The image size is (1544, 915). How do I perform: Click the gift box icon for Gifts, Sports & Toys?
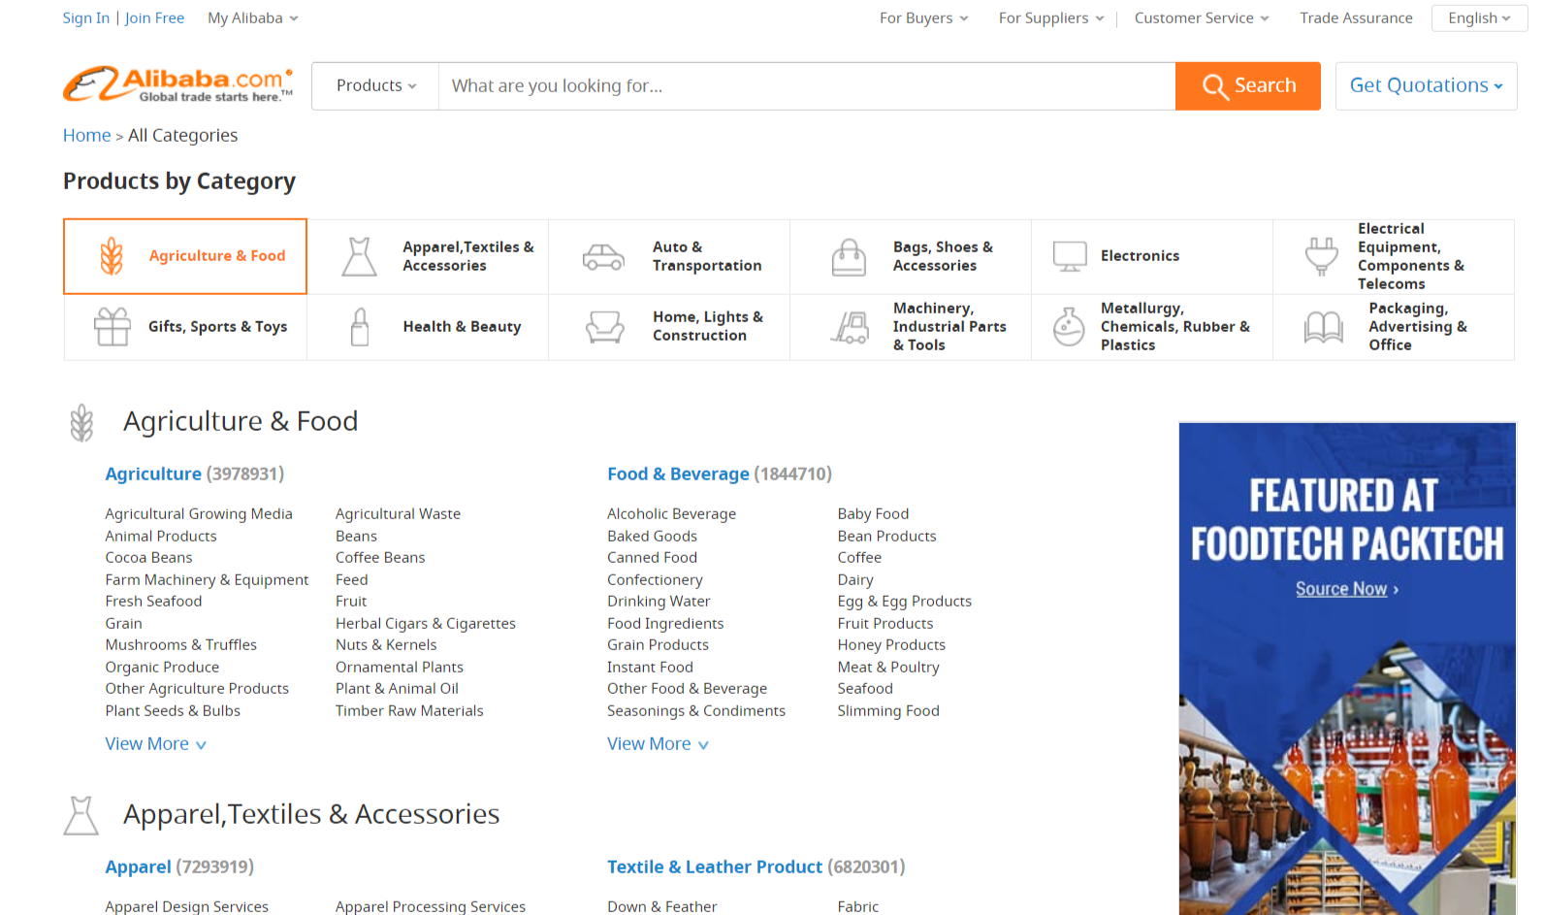(x=113, y=327)
